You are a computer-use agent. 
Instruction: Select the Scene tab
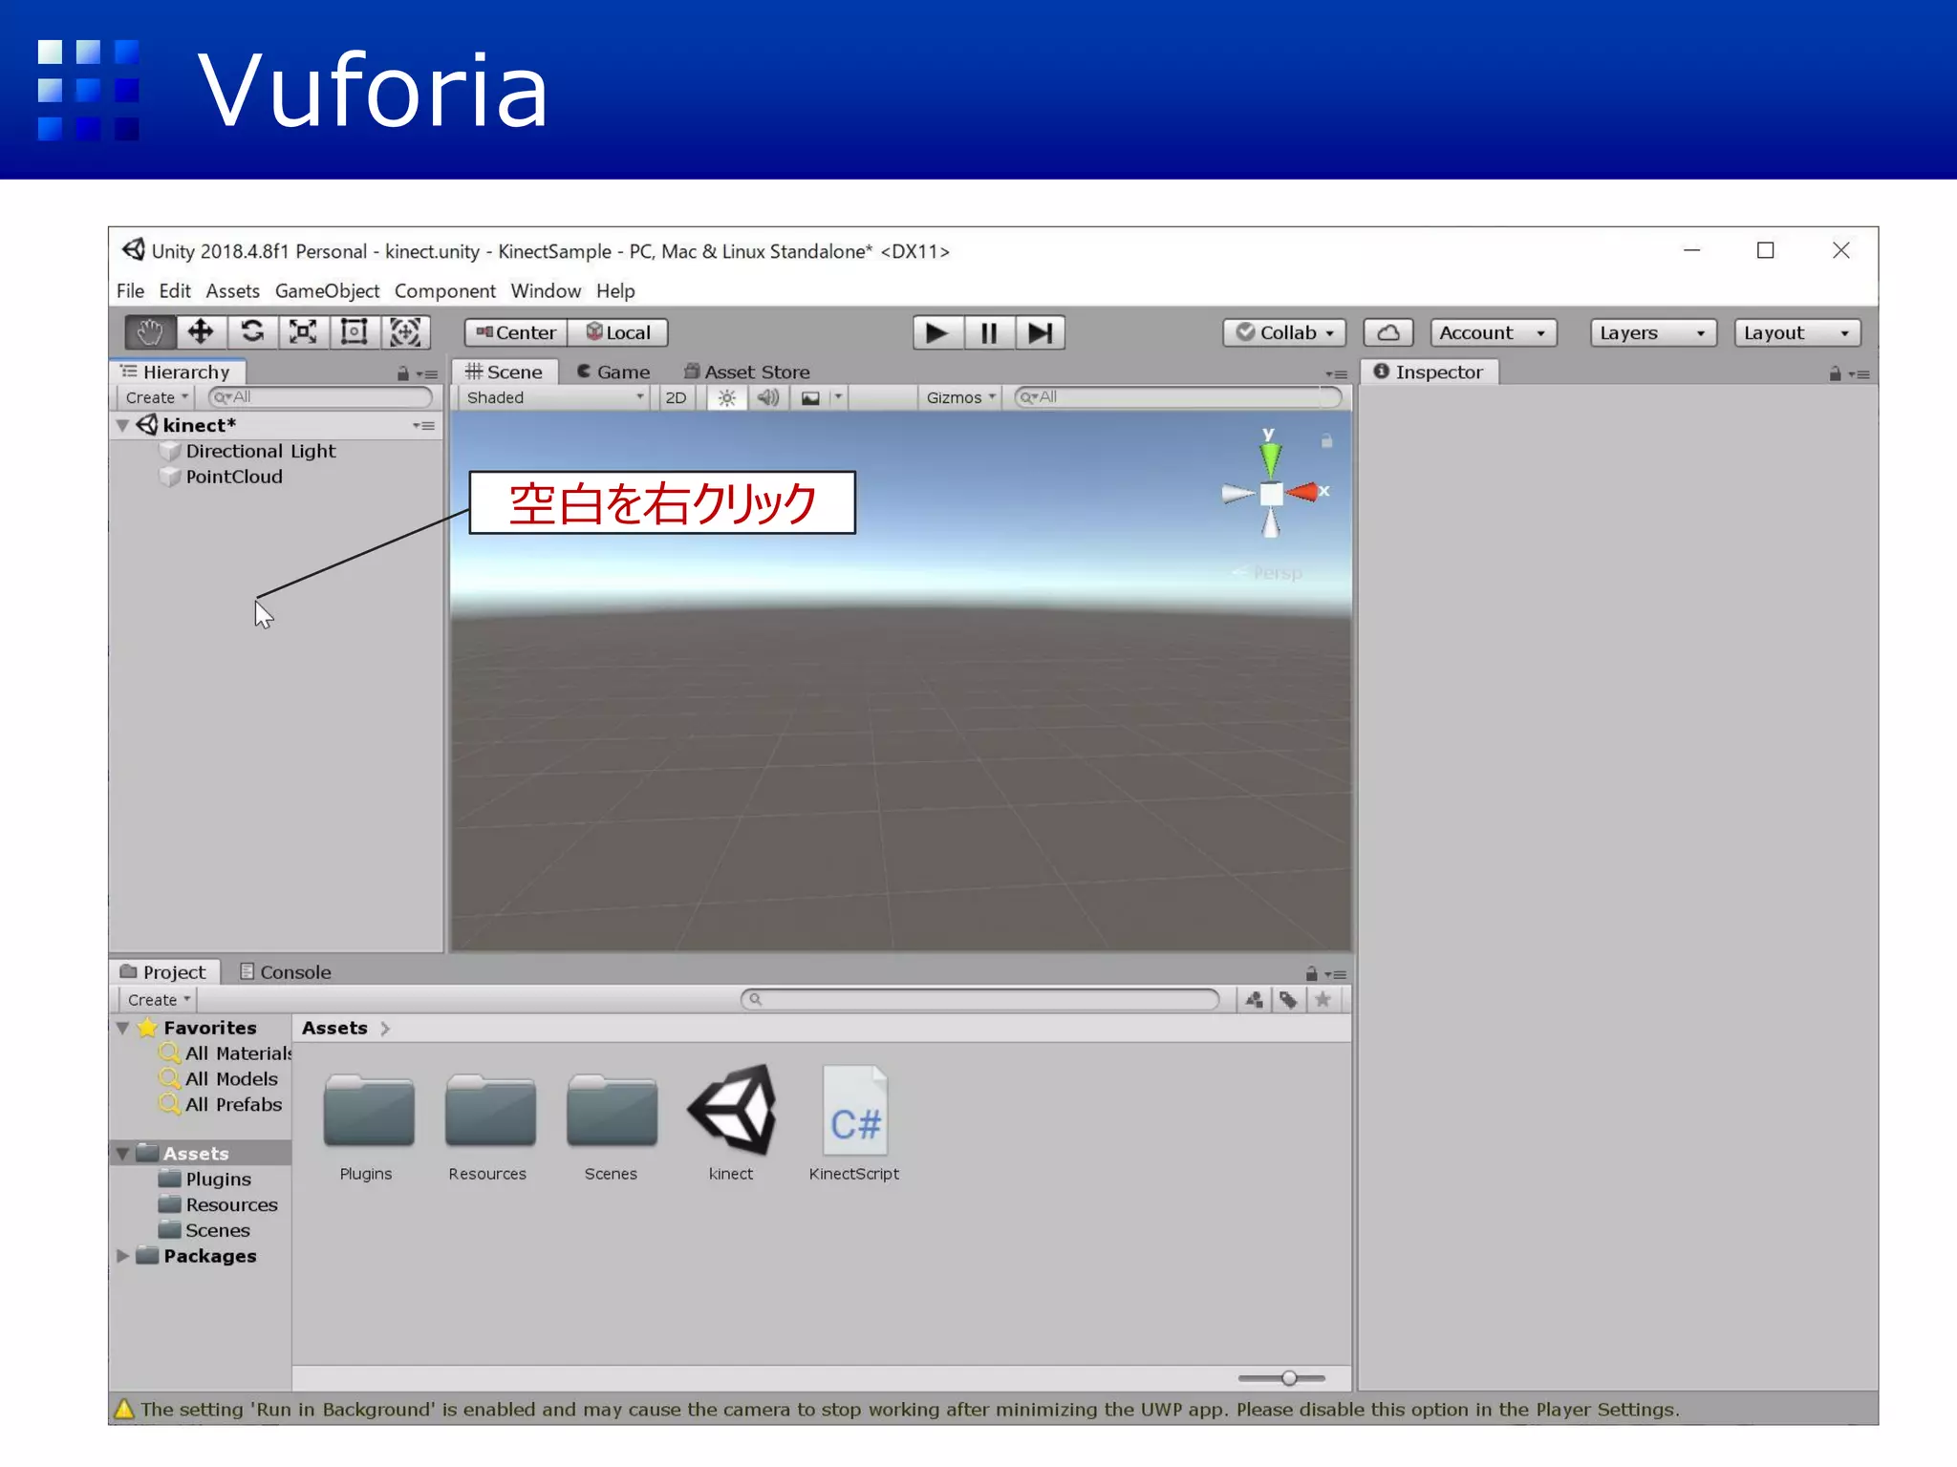click(505, 372)
